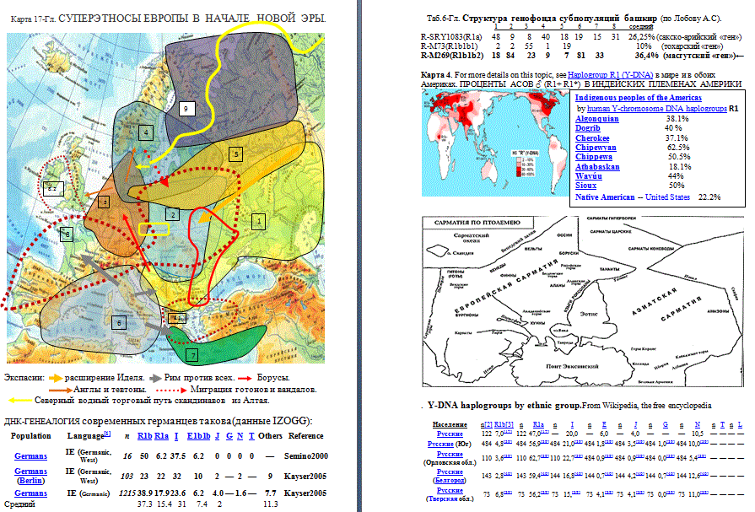Screen dimensions: 755x512
Task: Click the 'Структура генофонда субпопуляций башкир' heading
Action: tap(559, 19)
